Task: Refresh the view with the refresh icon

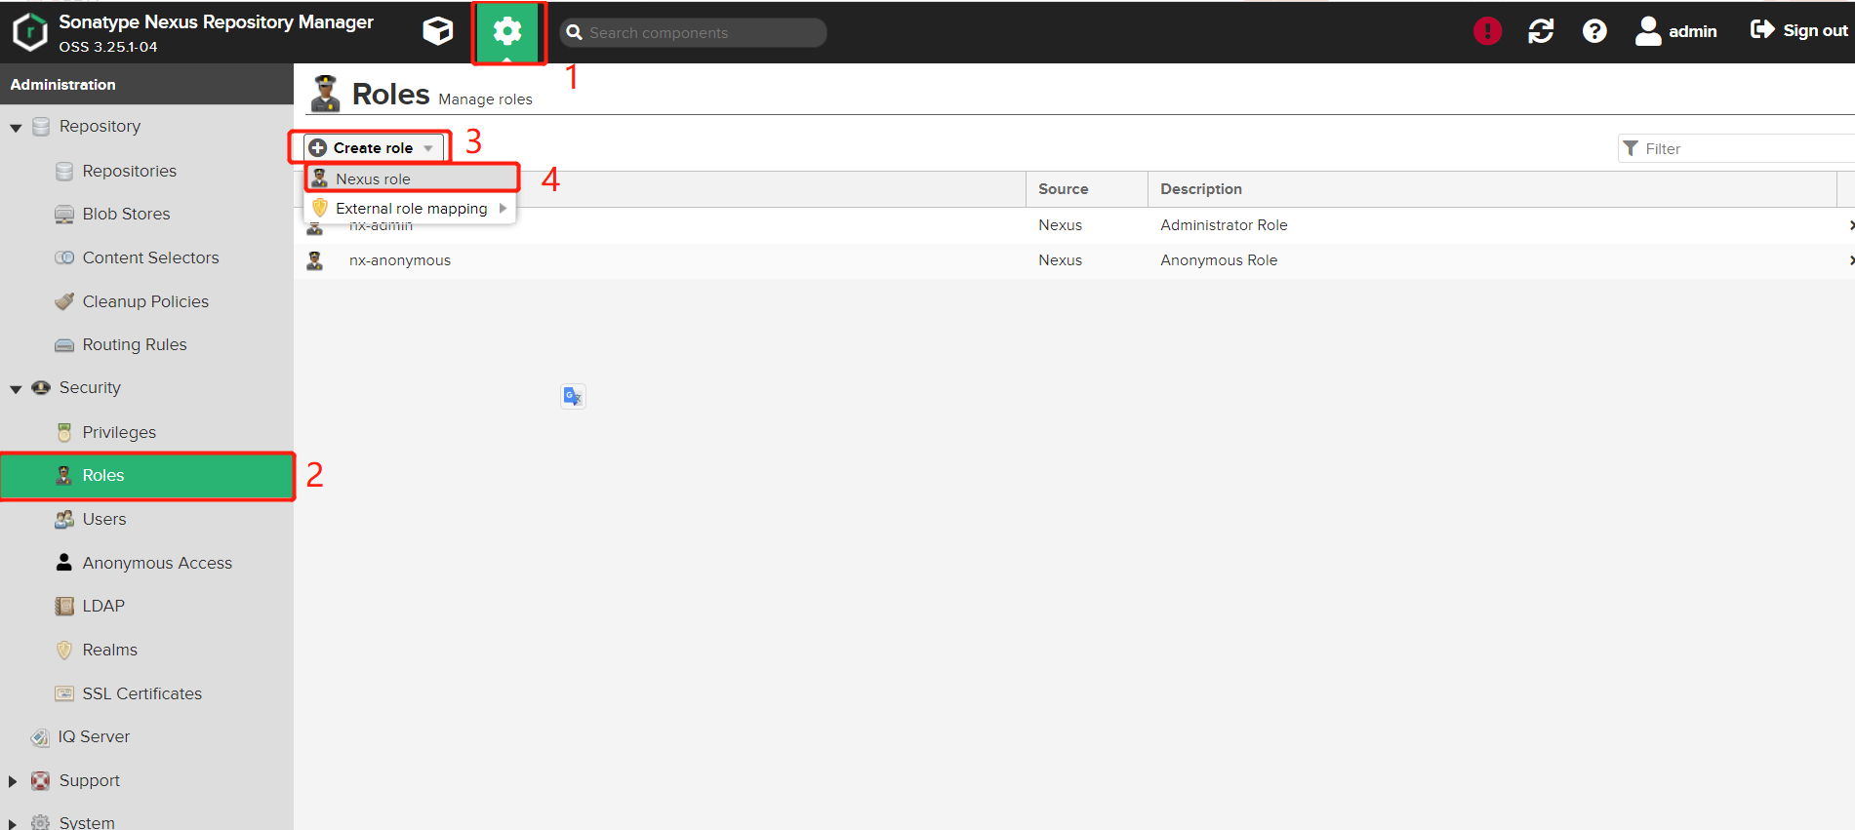Action: [x=1541, y=31]
